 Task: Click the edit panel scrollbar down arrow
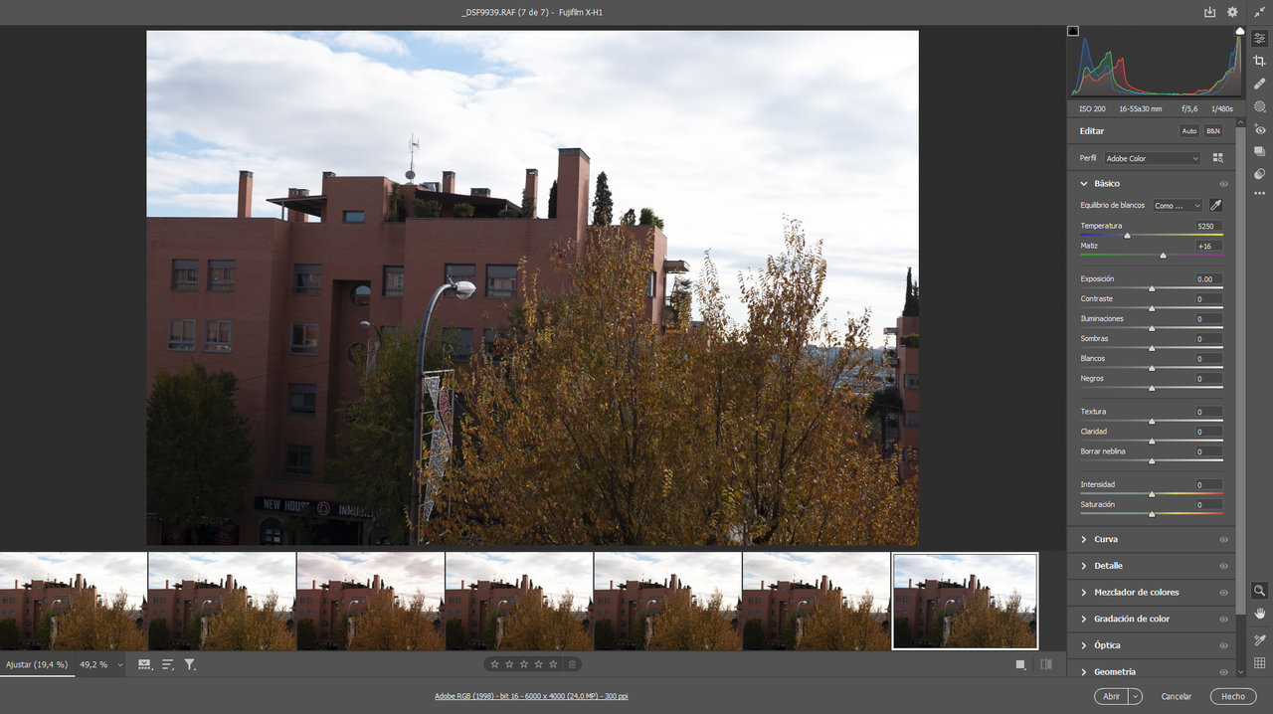(x=1240, y=672)
